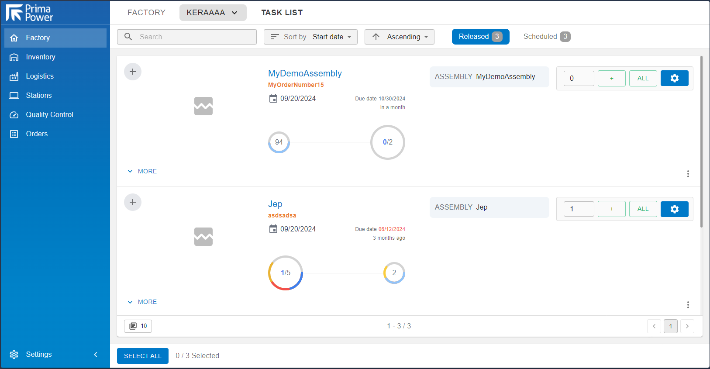
Task: Open the Sort by Start date dropdown
Action: pos(310,37)
